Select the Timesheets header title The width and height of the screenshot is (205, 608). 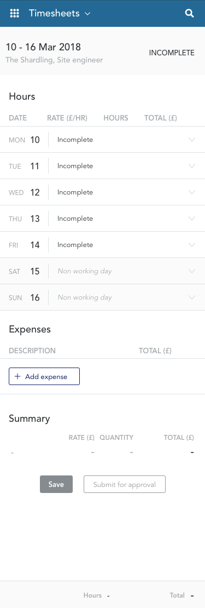point(54,13)
